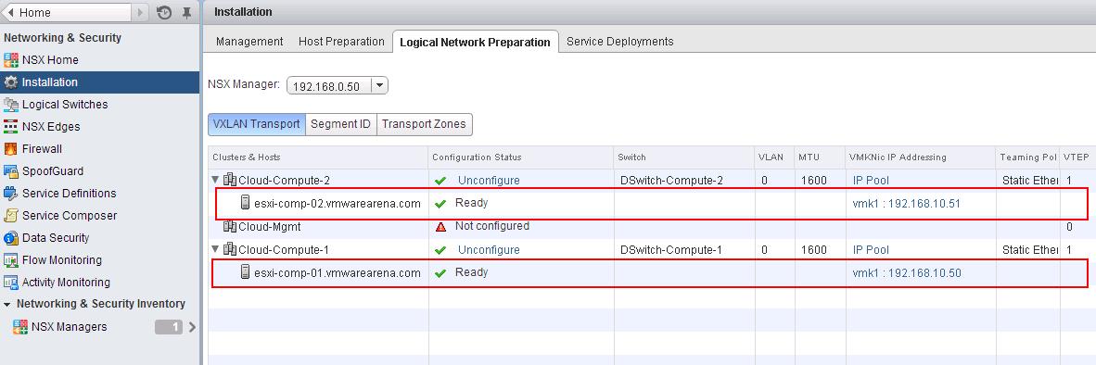Click Unconfigure link for Cloud-Compute-2
The width and height of the screenshot is (1096, 365).
489,180
